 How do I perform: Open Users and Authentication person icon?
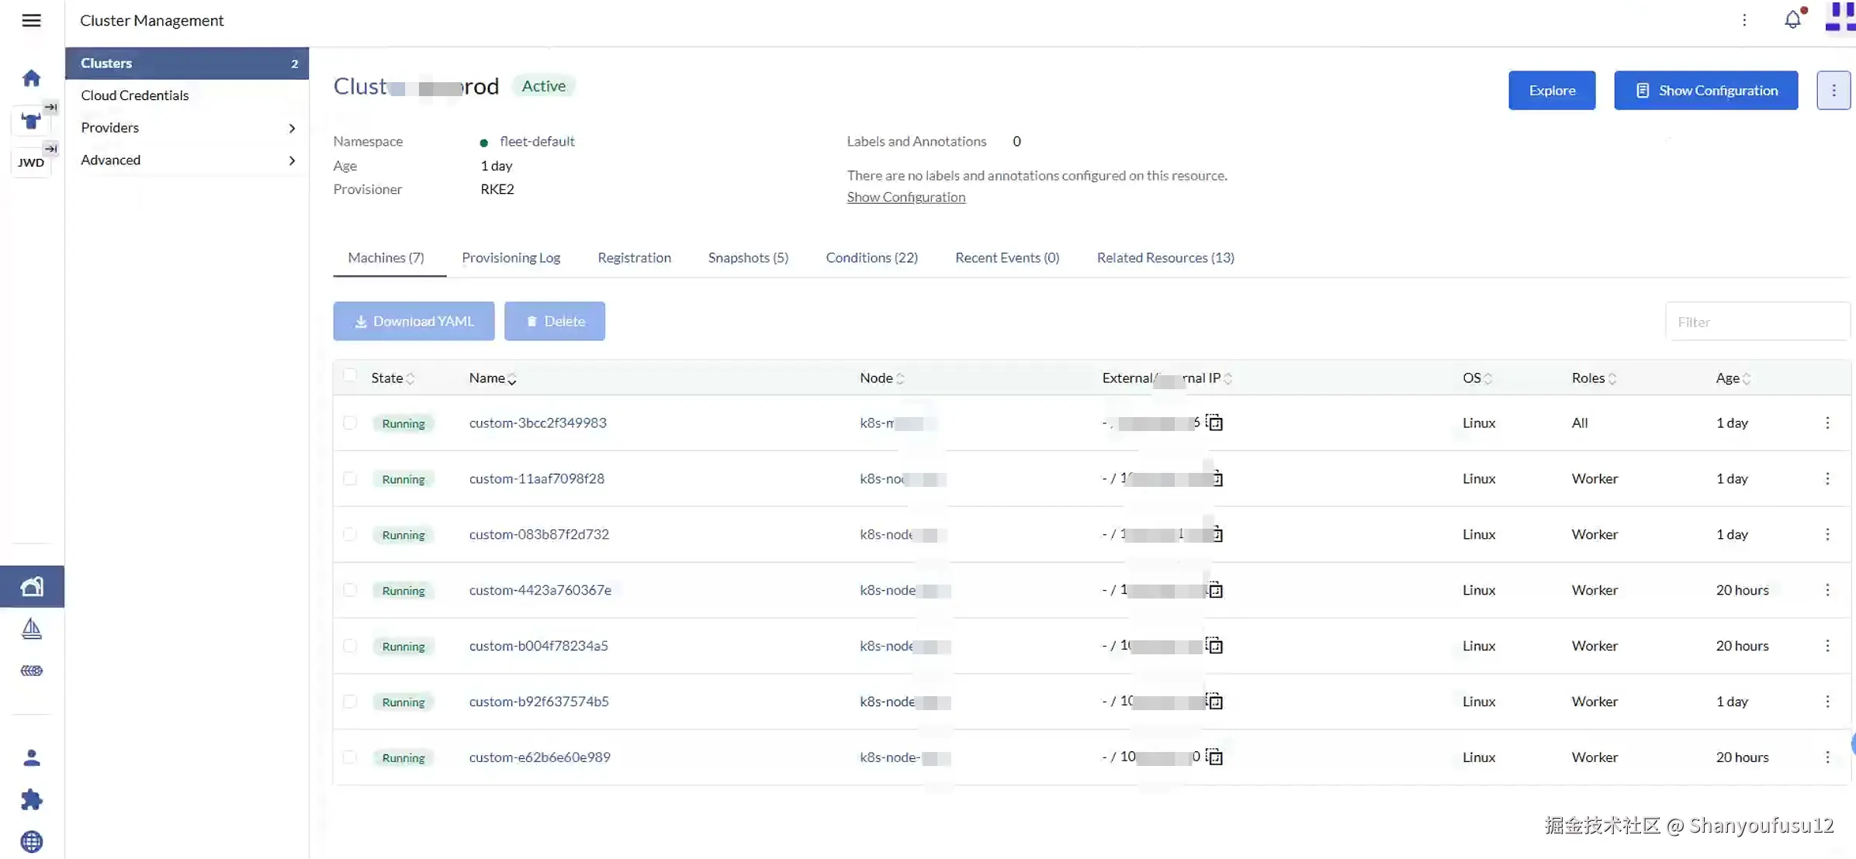(32, 757)
